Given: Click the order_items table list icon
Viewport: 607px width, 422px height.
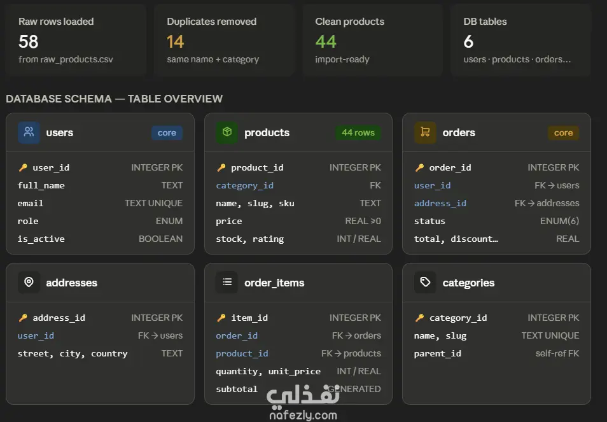Looking at the screenshot, I should [227, 282].
